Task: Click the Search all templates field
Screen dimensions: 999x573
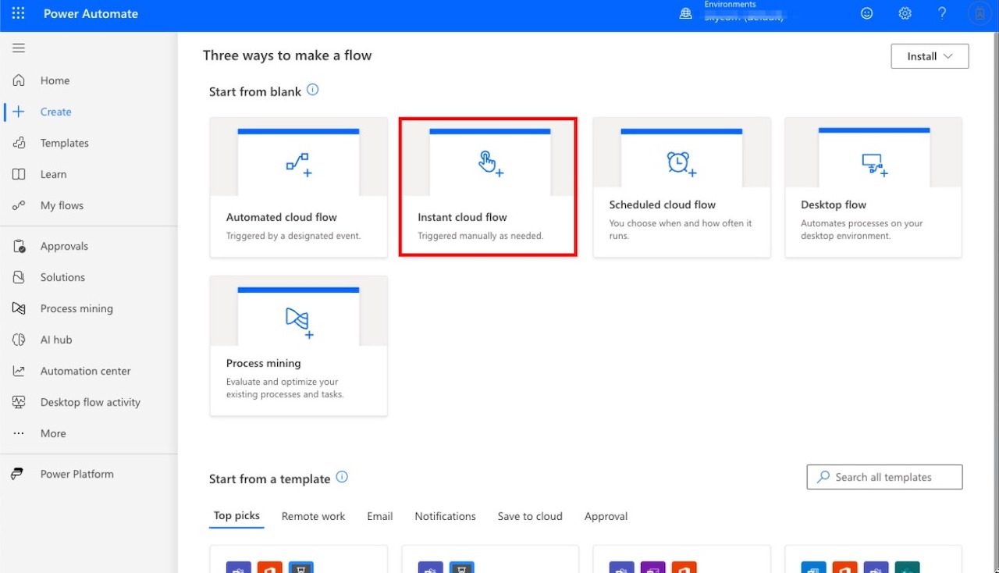Action: [x=884, y=476]
